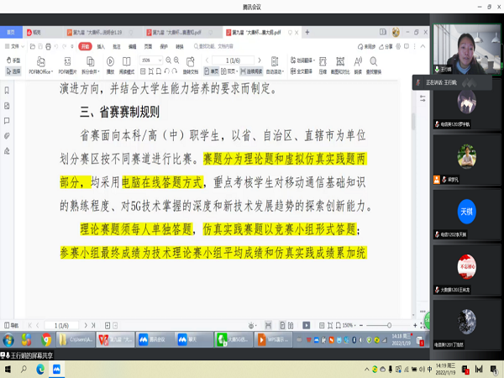Open the 批注 annotation tab
The height and width of the screenshot is (378, 504).
pos(117,46)
